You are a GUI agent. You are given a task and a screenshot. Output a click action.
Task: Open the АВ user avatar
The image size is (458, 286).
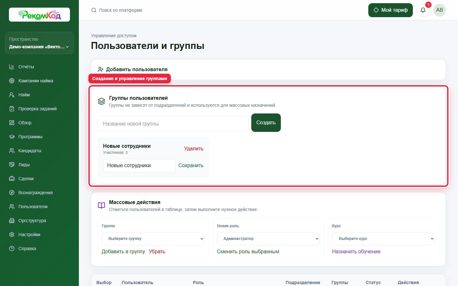pyautogui.click(x=440, y=10)
